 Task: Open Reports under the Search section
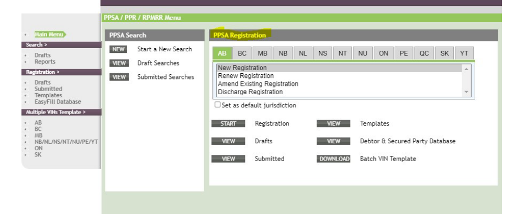[x=45, y=62]
